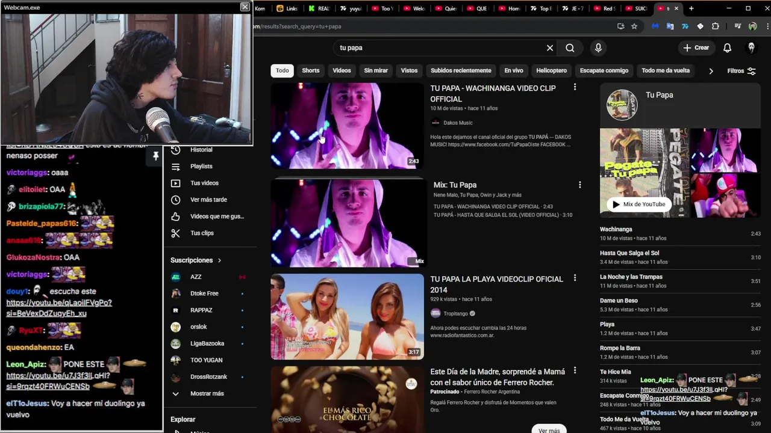Open browser media control icon
Viewport: 771px width, 433px height.
[737, 26]
